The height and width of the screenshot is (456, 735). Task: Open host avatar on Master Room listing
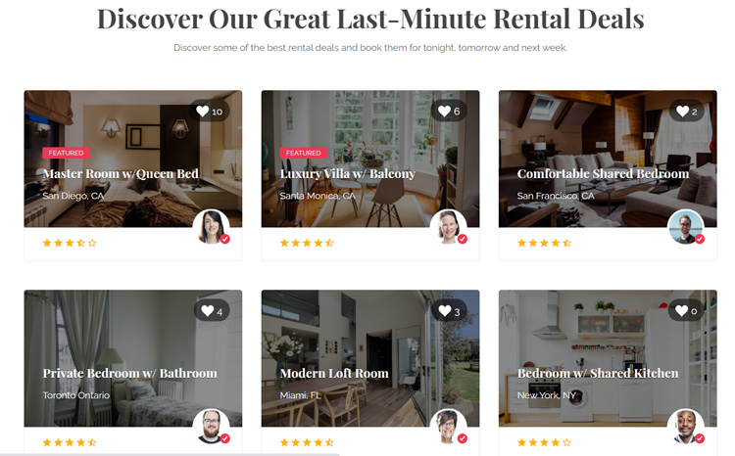[211, 227]
